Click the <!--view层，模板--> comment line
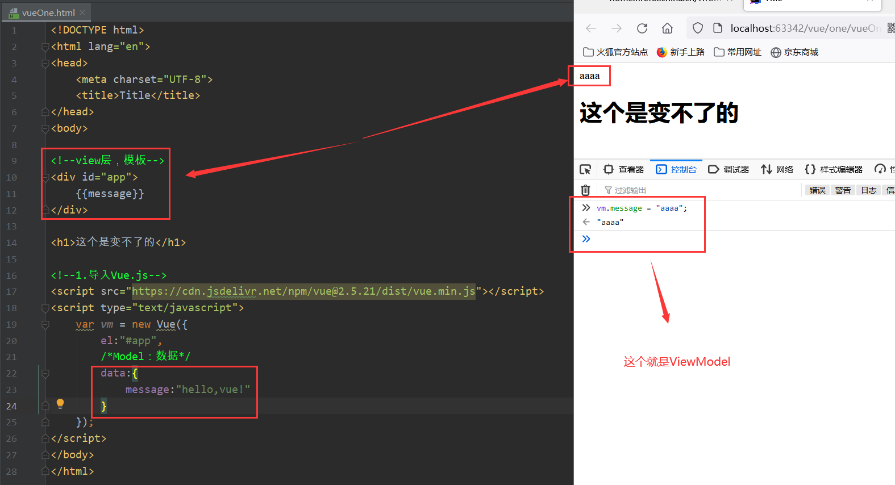 pos(107,161)
